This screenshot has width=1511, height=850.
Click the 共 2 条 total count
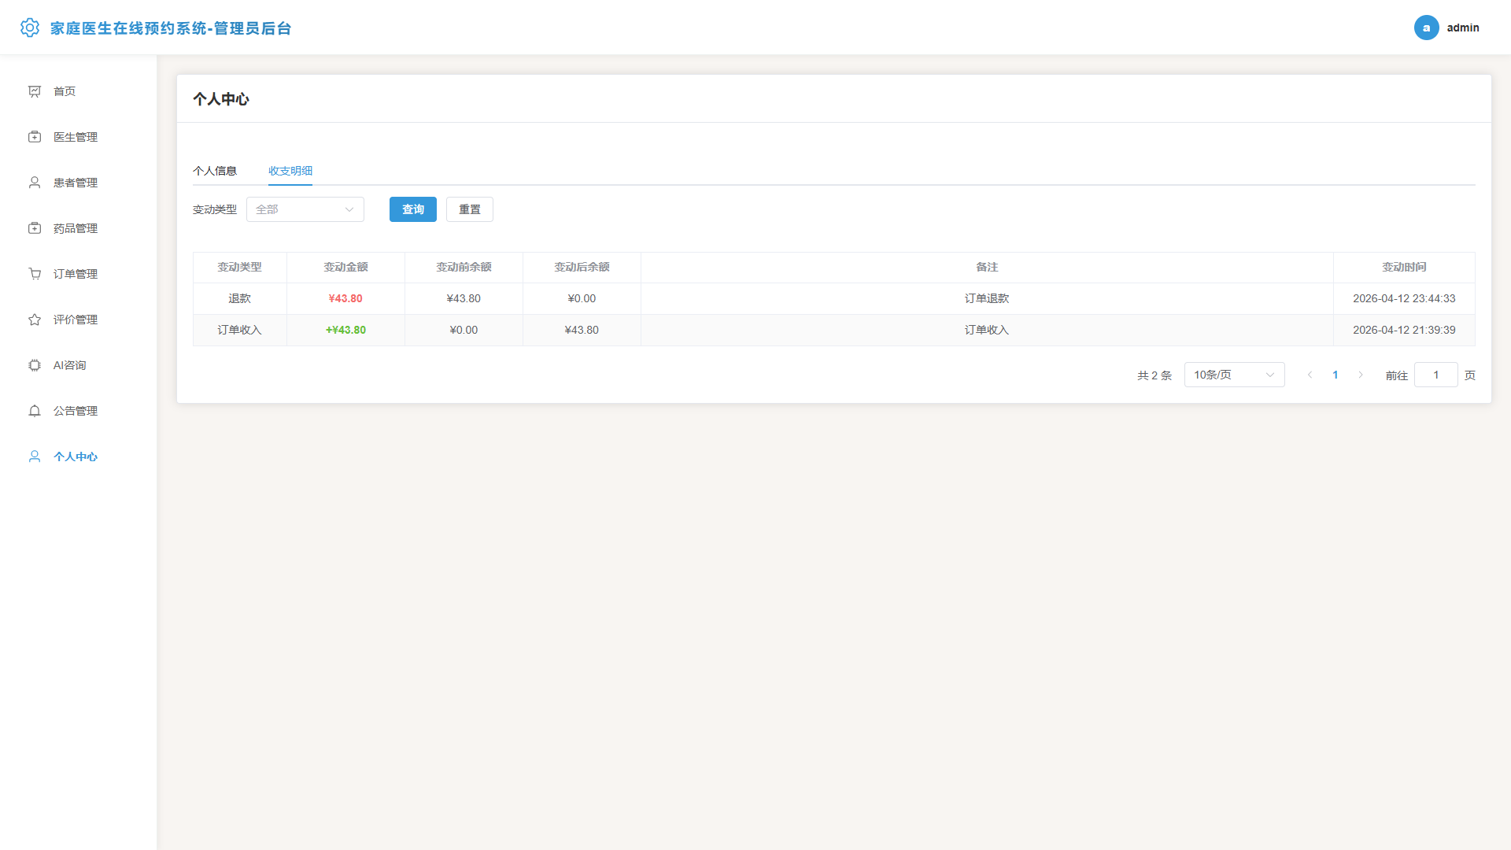(1154, 375)
